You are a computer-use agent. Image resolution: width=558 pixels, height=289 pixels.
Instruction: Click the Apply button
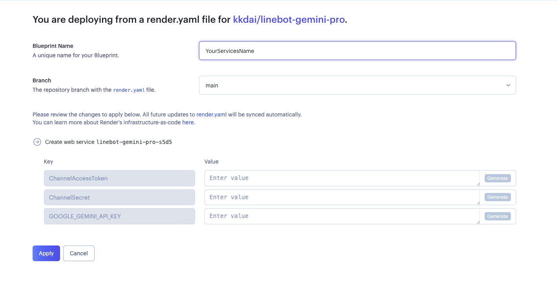tap(46, 253)
